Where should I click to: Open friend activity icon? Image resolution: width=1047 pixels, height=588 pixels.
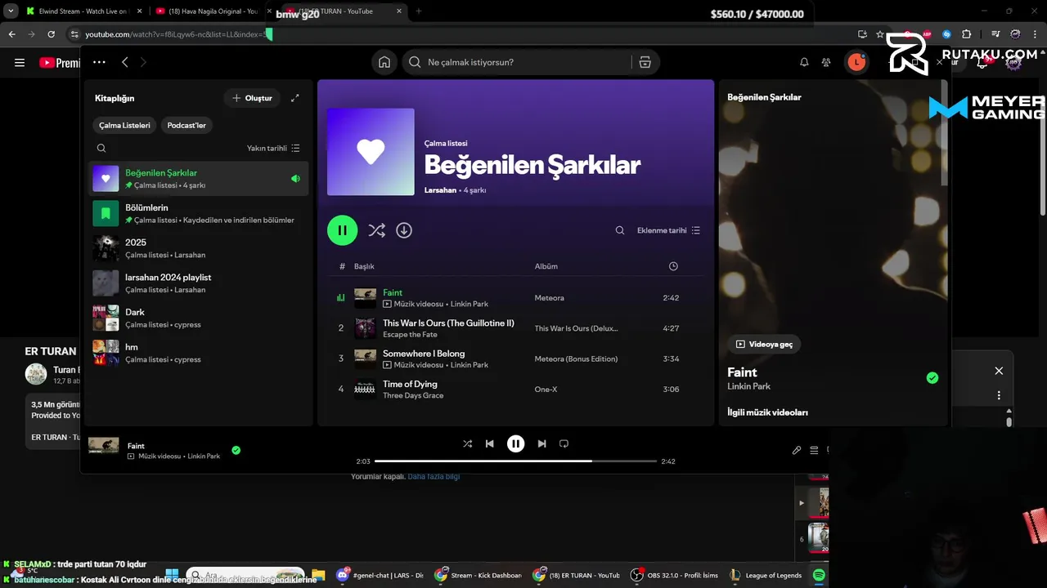(x=826, y=62)
